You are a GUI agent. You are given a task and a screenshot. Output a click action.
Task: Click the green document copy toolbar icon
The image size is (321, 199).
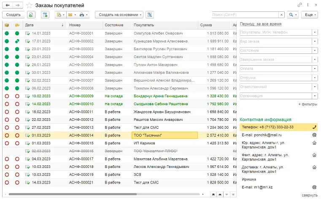[31, 15]
